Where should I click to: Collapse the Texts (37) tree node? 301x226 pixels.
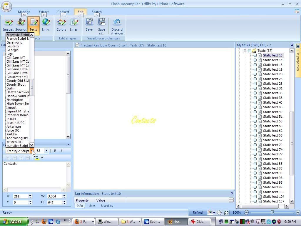[x=245, y=51]
